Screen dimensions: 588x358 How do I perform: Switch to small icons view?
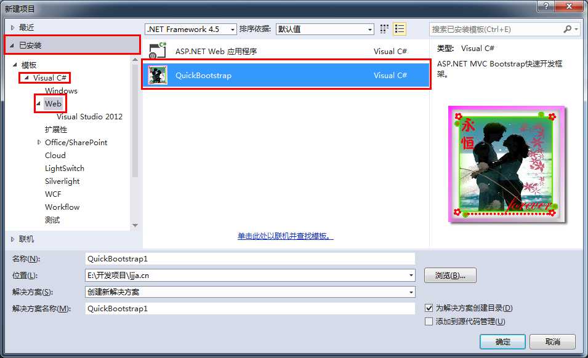click(384, 29)
